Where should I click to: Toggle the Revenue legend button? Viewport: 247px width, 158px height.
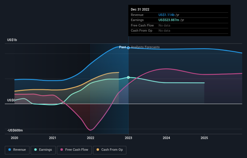pyautogui.click(x=17, y=150)
